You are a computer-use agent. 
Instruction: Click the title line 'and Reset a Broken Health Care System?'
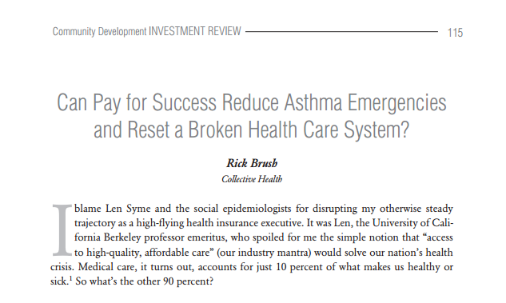[251, 130]
